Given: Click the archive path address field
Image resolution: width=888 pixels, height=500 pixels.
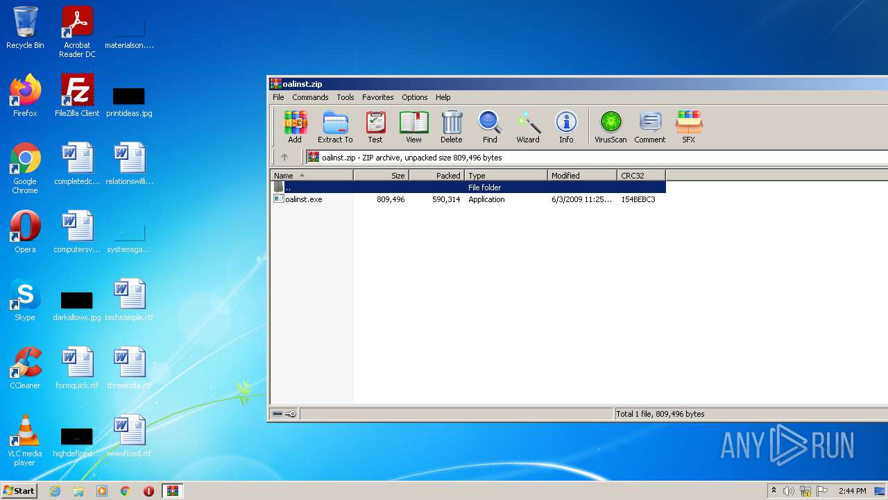Looking at the screenshot, I should point(597,158).
